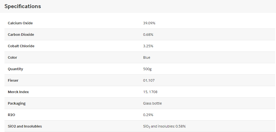Select the Fieser row label
Screen dimensions: 276x132
click(13, 80)
